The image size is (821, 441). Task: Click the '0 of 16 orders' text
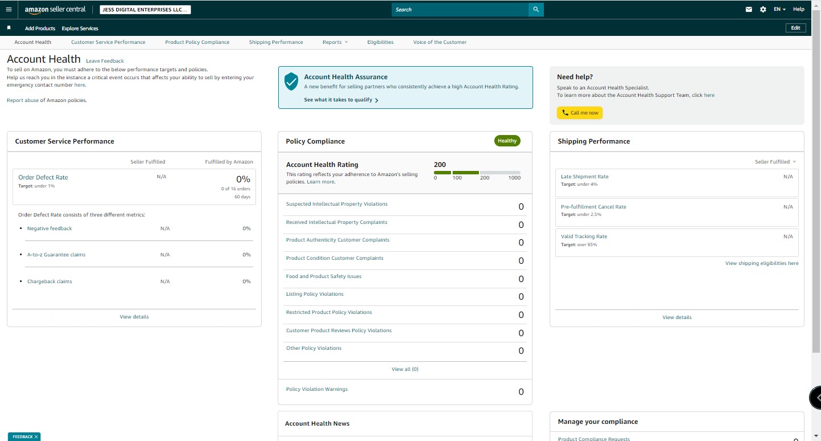[x=235, y=189]
